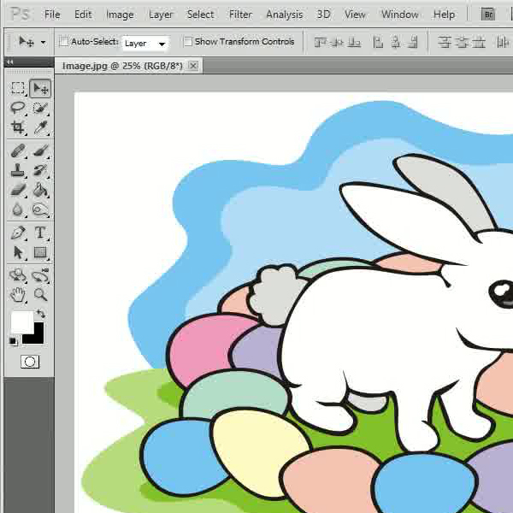The image size is (513, 513).
Task: Distribute vertical centers of layers
Action: 462,42
